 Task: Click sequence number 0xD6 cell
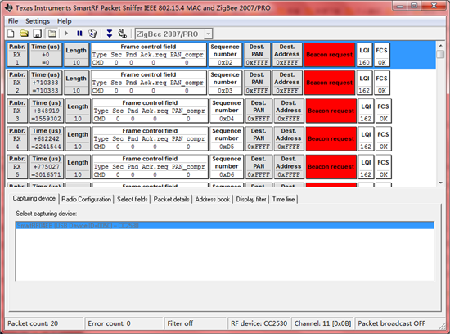(227, 167)
